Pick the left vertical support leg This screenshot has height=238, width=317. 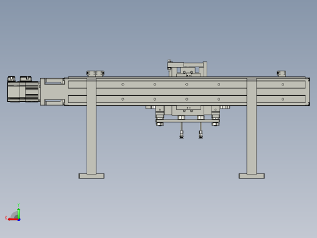tap(91, 126)
